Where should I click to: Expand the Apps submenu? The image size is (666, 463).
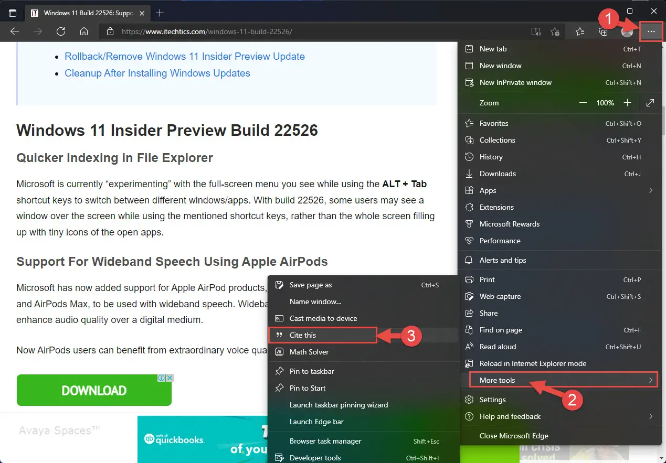[x=559, y=190]
